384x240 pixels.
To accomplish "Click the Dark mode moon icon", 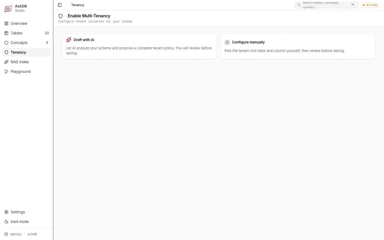I will (6, 222).
